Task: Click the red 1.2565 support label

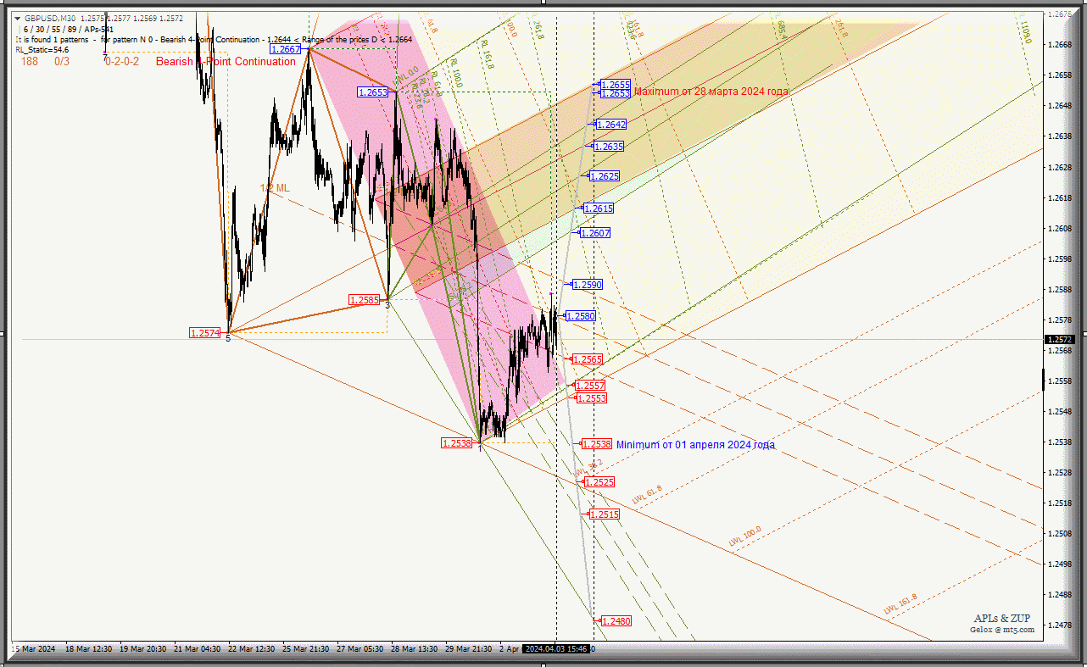Action: click(587, 359)
